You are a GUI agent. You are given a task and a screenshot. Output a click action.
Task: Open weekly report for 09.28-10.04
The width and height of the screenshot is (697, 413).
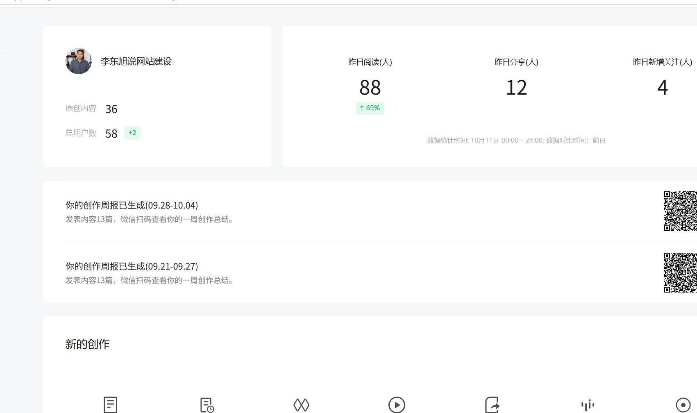(x=132, y=205)
